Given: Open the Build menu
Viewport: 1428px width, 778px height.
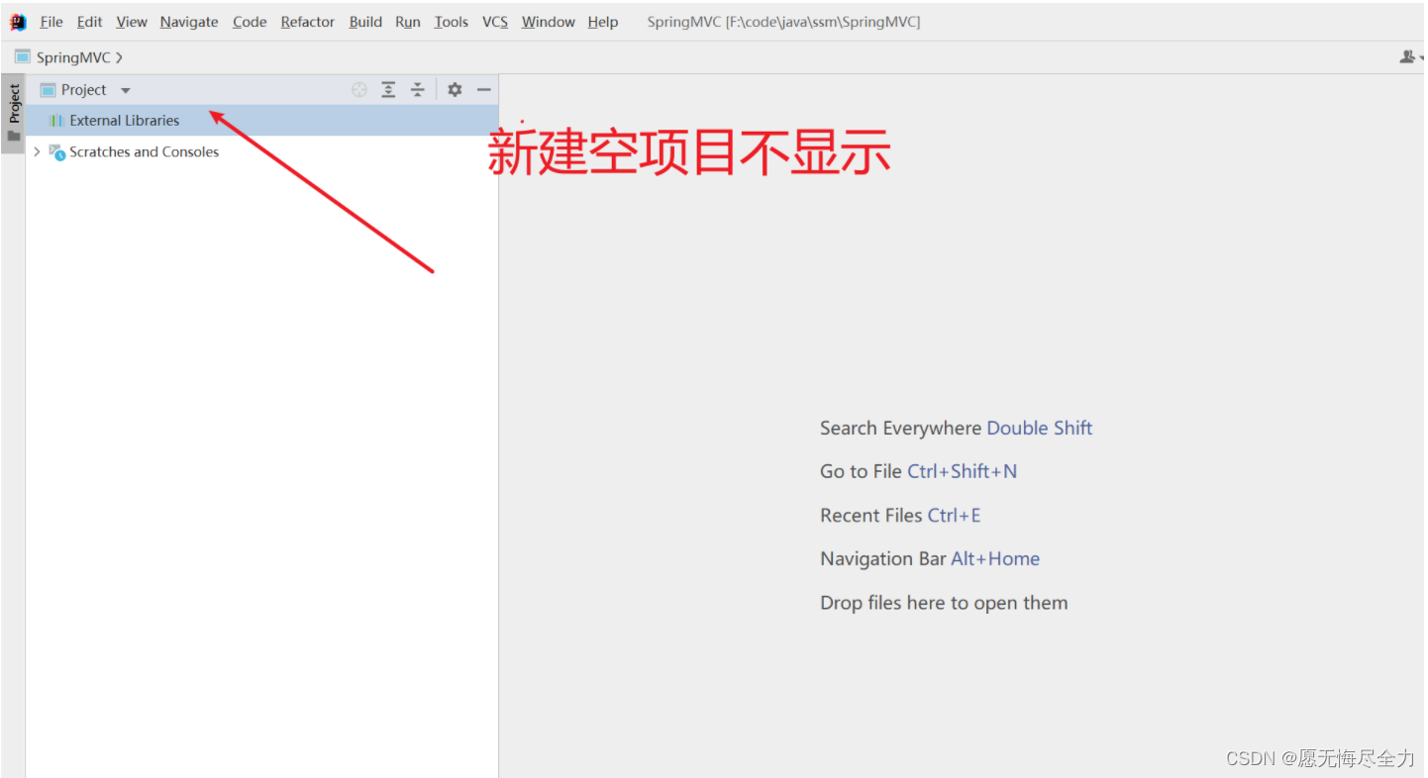Looking at the screenshot, I should point(365,22).
